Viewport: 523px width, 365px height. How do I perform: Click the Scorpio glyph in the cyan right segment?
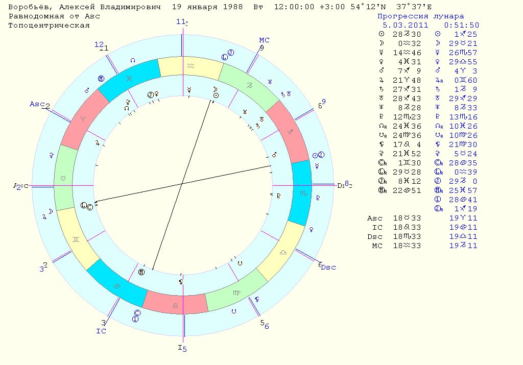(303, 193)
